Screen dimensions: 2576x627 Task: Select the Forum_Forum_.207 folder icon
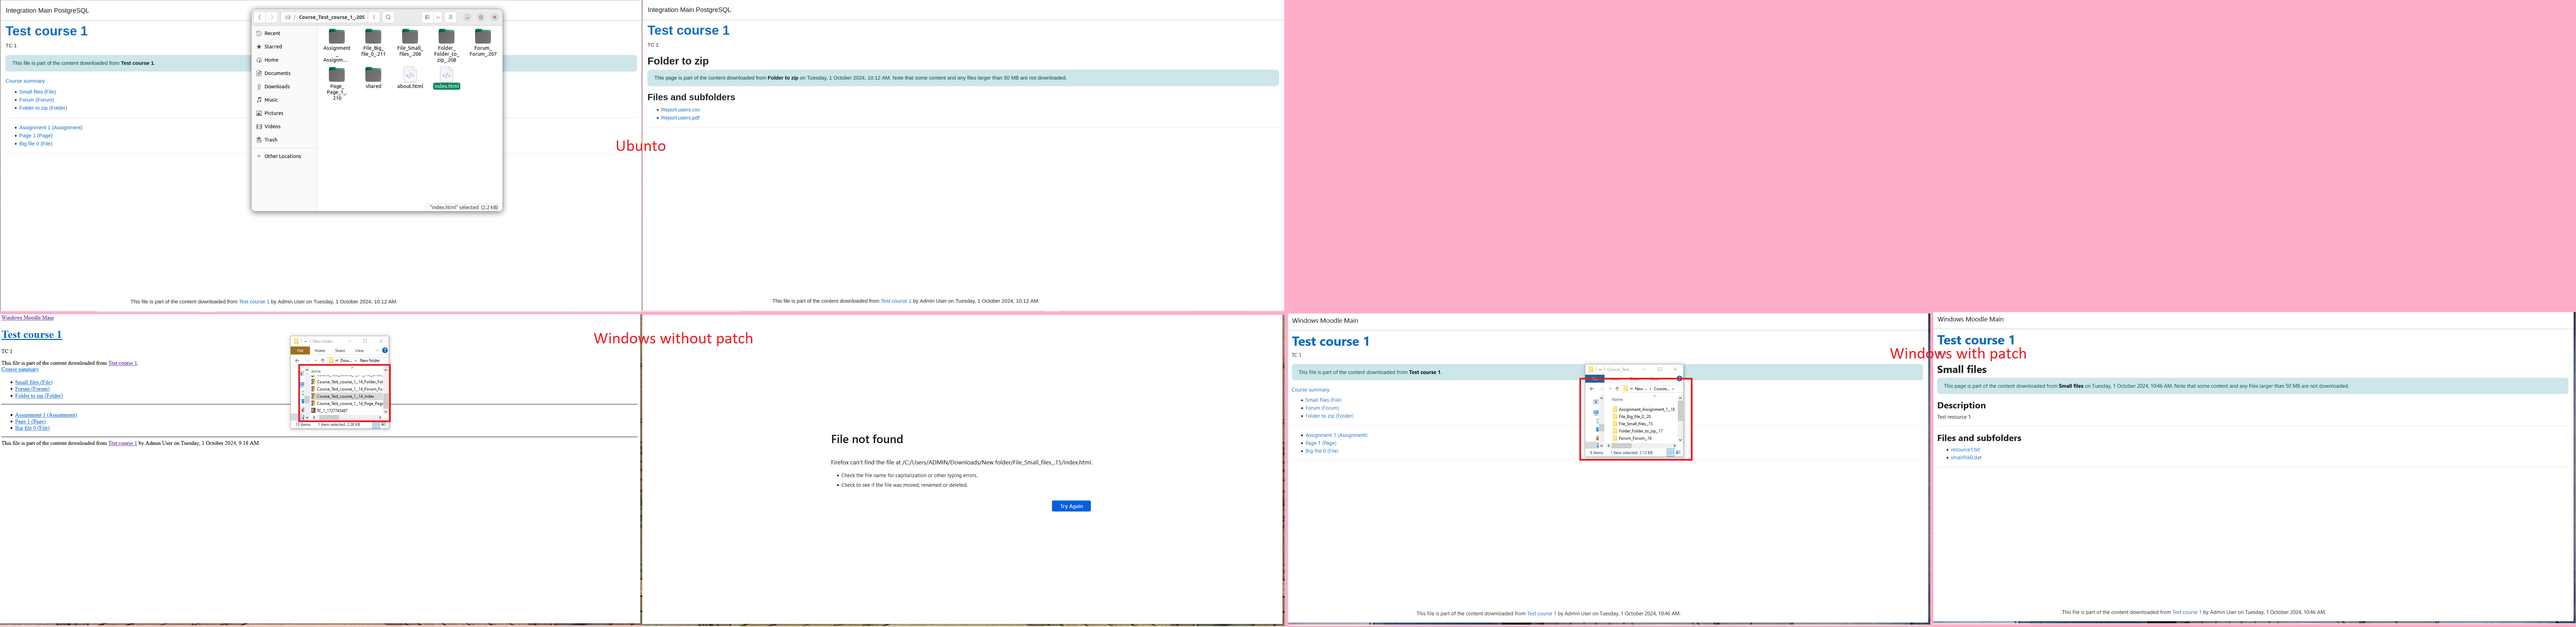483,36
